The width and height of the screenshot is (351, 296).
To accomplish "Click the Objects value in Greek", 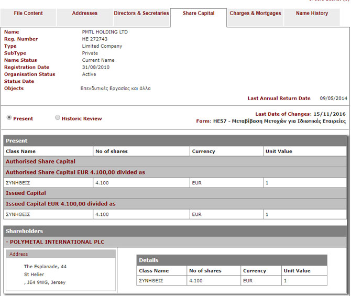I will tap(115, 89).
